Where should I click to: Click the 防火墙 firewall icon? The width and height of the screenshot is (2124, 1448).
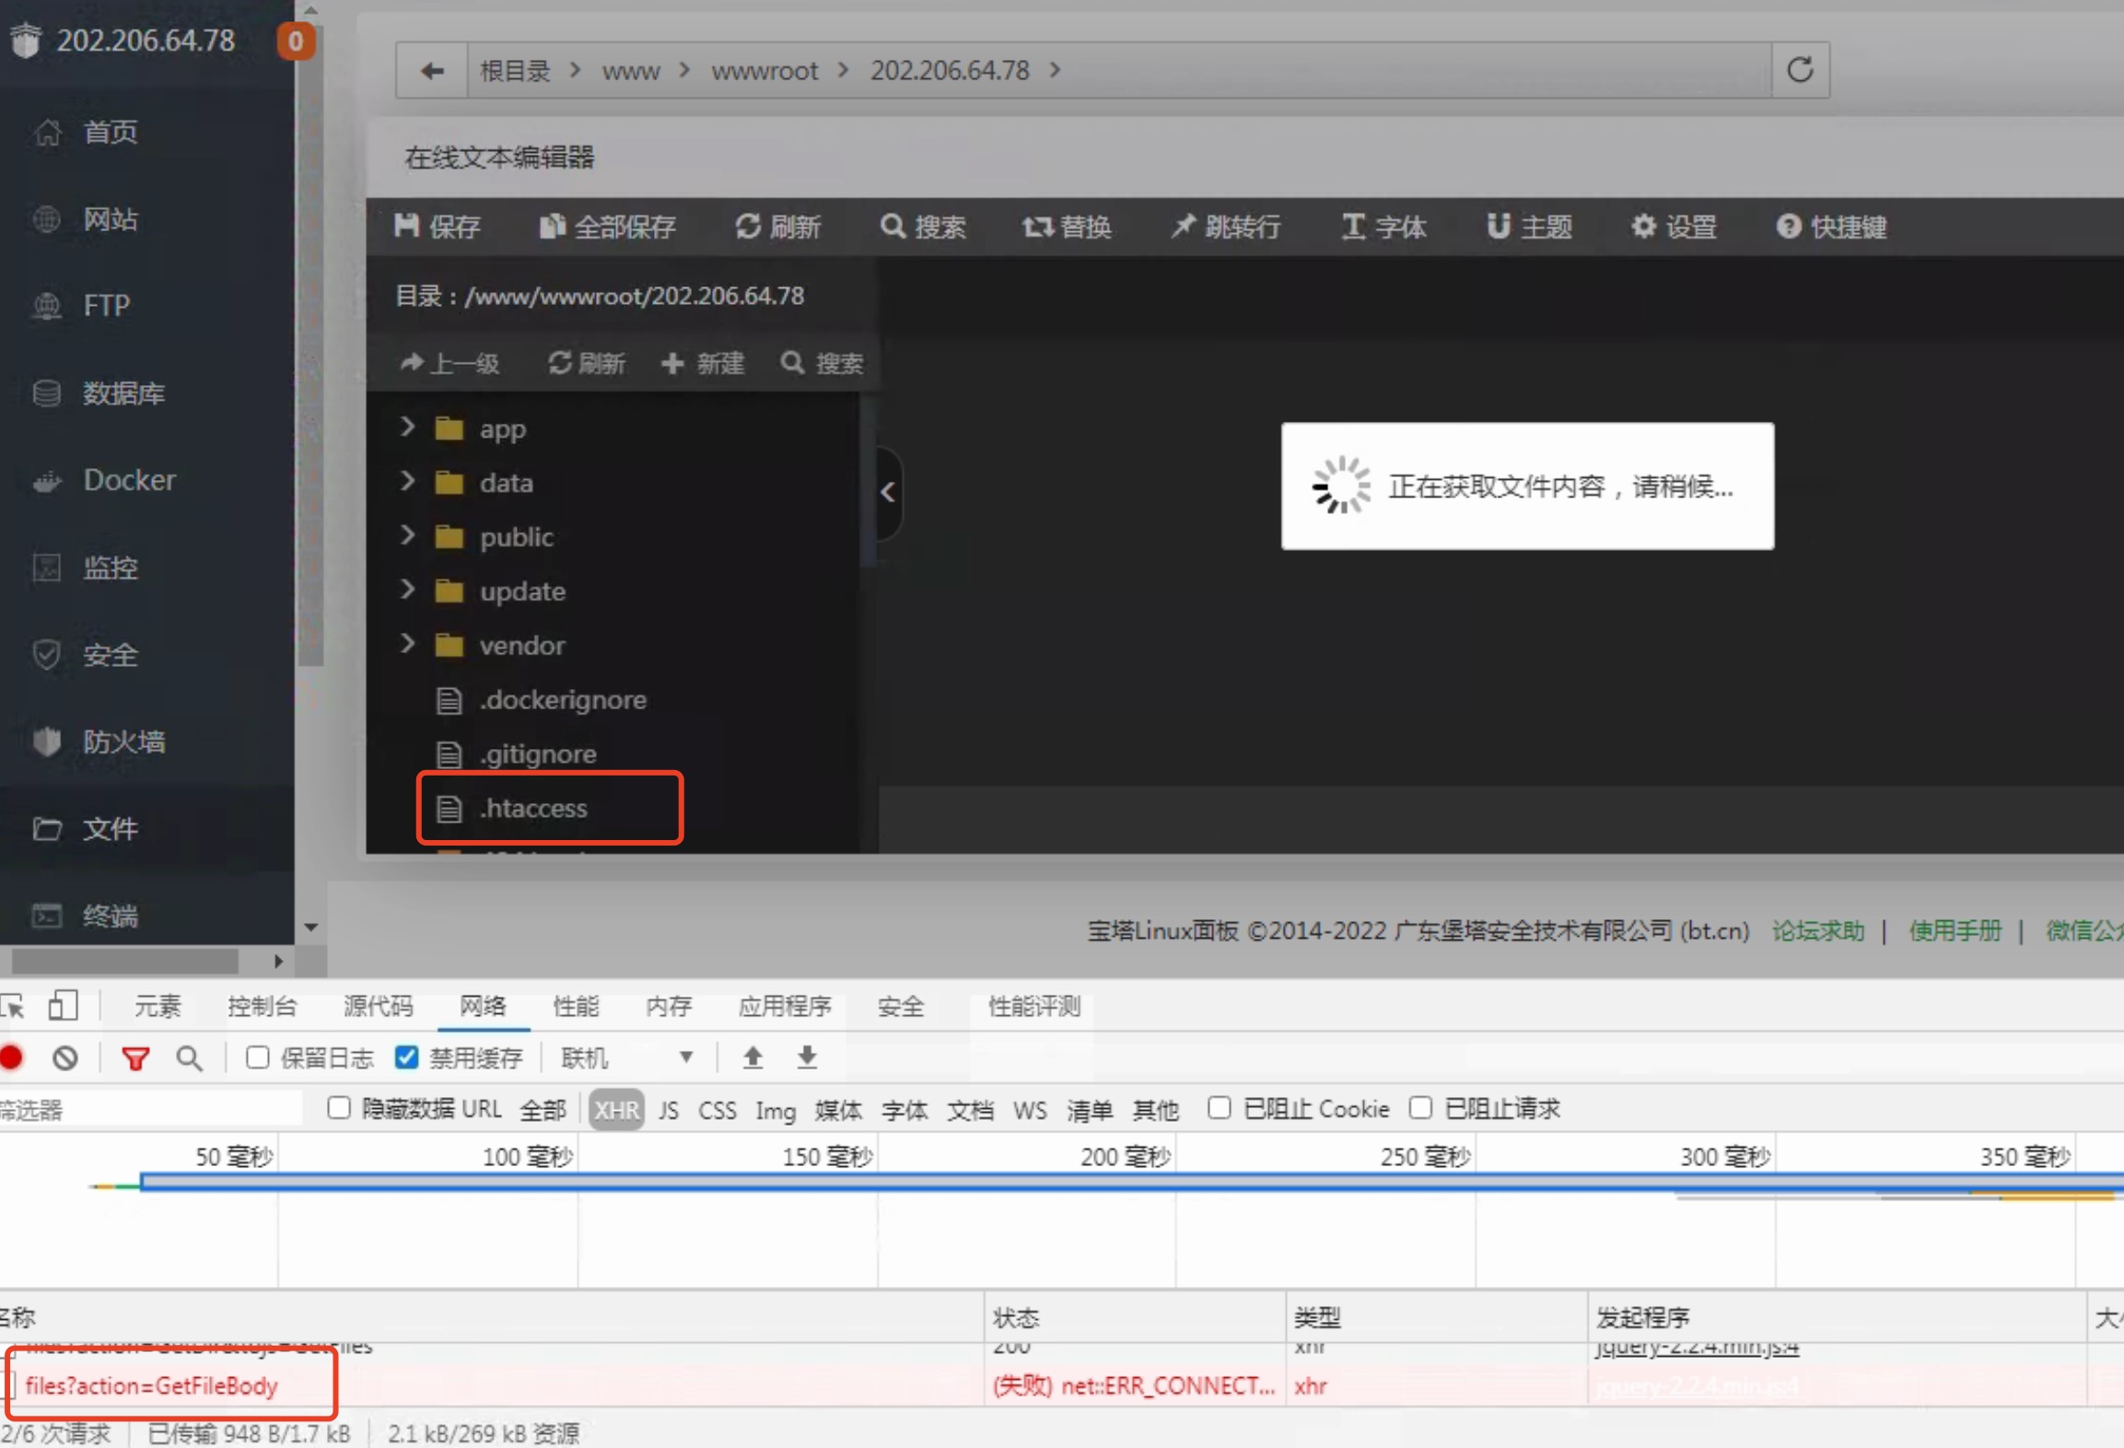pyautogui.click(x=47, y=742)
